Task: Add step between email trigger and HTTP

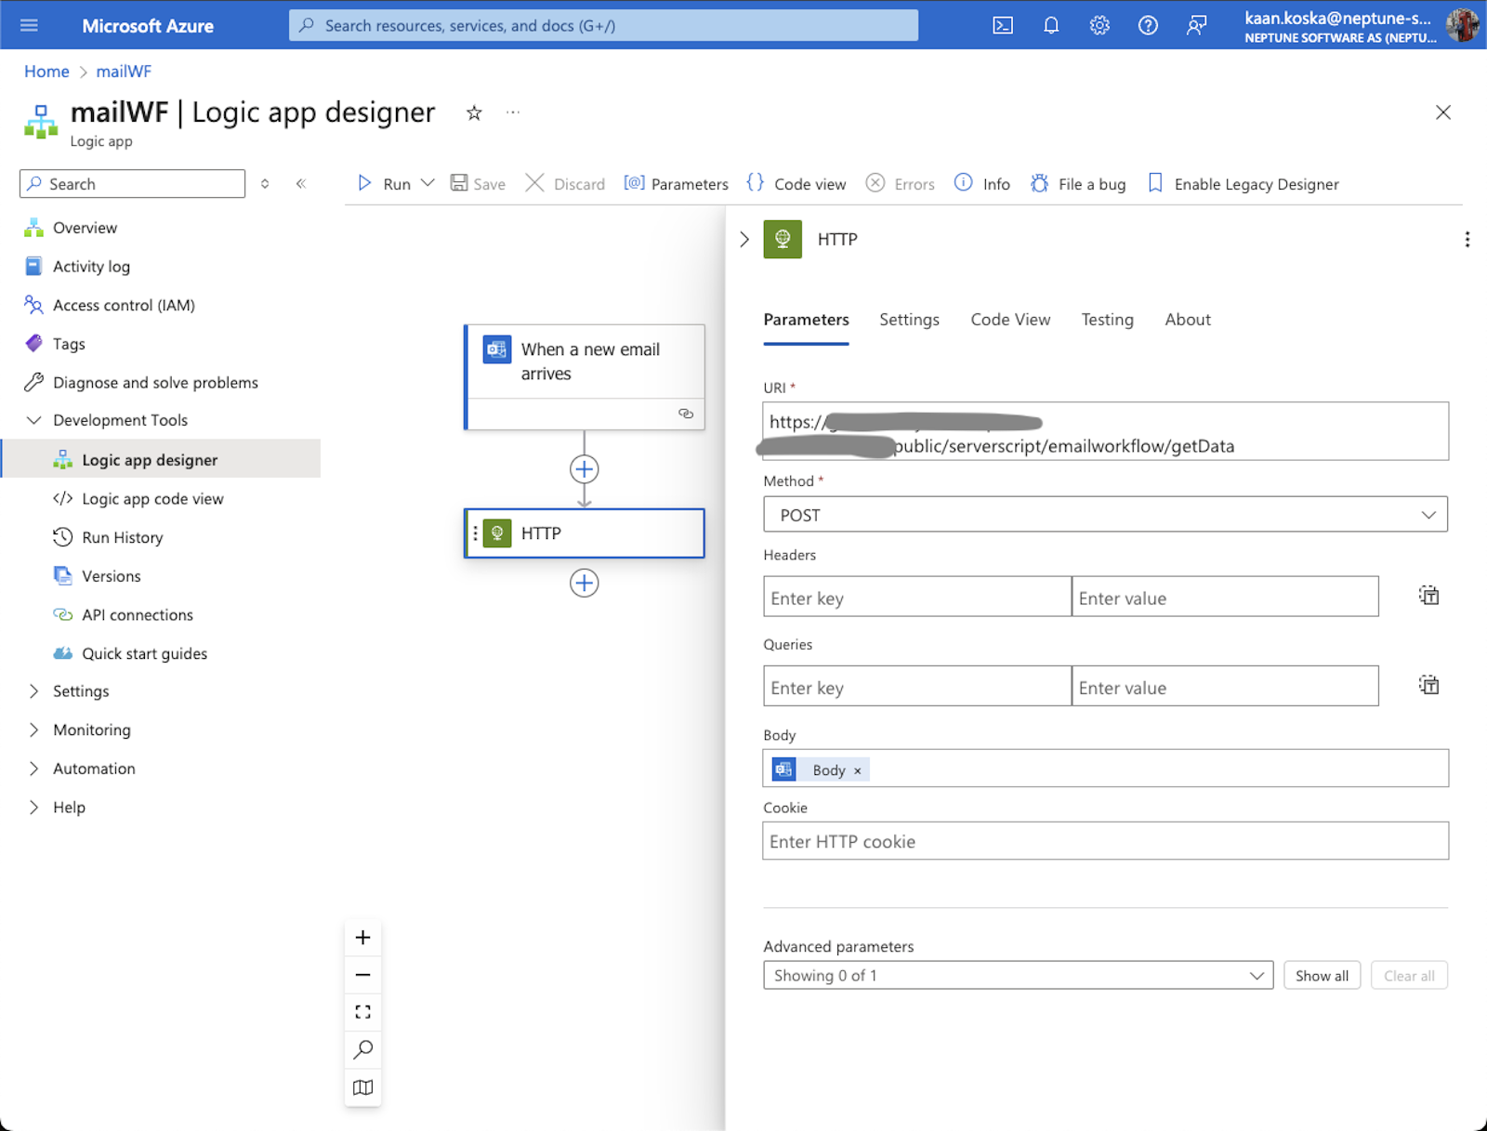Action: pyautogui.click(x=584, y=469)
